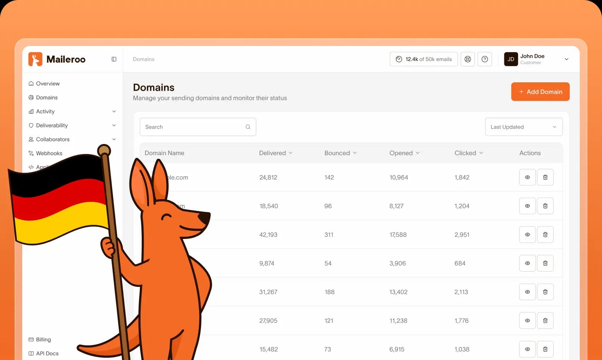Open Domains in the sidebar
The image size is (602, 360).
coord(43,98)
